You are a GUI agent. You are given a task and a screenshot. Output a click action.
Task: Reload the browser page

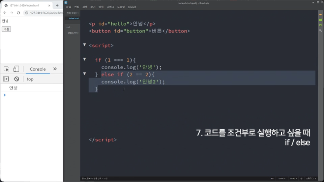[x=18, y=13]
